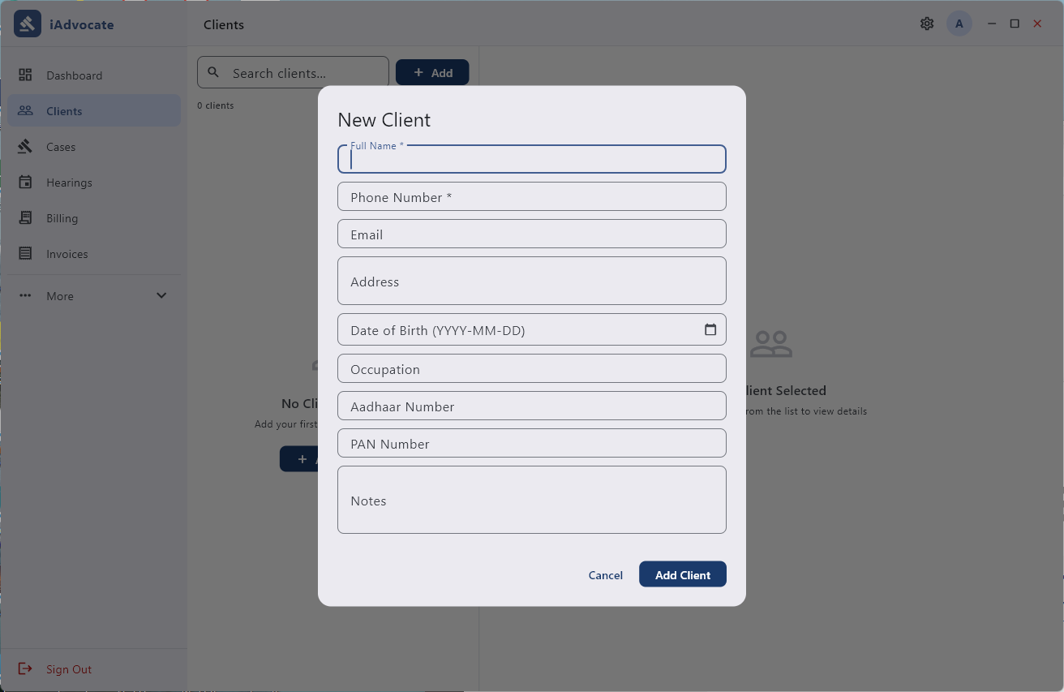Click the Email field
Image resolution: width=1064 pixels, height=692 pixels.
pyautogui.click(x=532, y=234)
